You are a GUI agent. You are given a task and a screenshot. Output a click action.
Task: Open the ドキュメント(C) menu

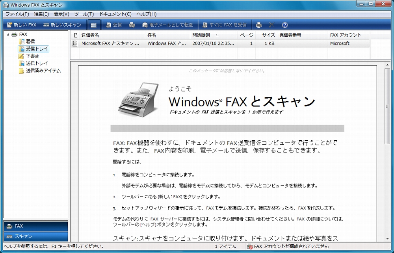115,14
